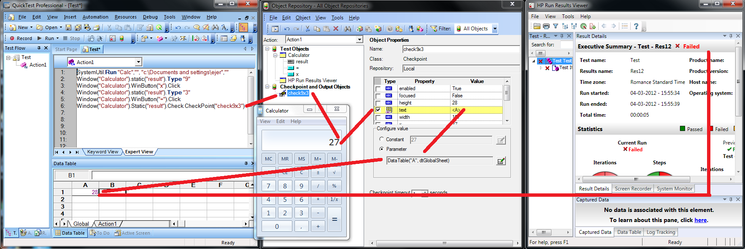This screenshot has width=745, height=249.
Task: Click the orange Test Flow pane toggle icon
Action: coord(243,27)
